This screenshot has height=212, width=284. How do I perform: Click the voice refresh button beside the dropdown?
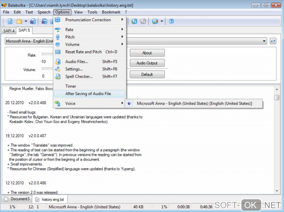pos(273,41)
